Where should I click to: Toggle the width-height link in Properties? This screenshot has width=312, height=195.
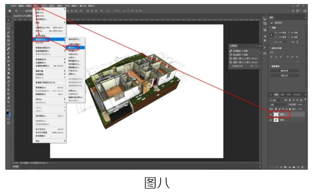click(x=272, y=35)
